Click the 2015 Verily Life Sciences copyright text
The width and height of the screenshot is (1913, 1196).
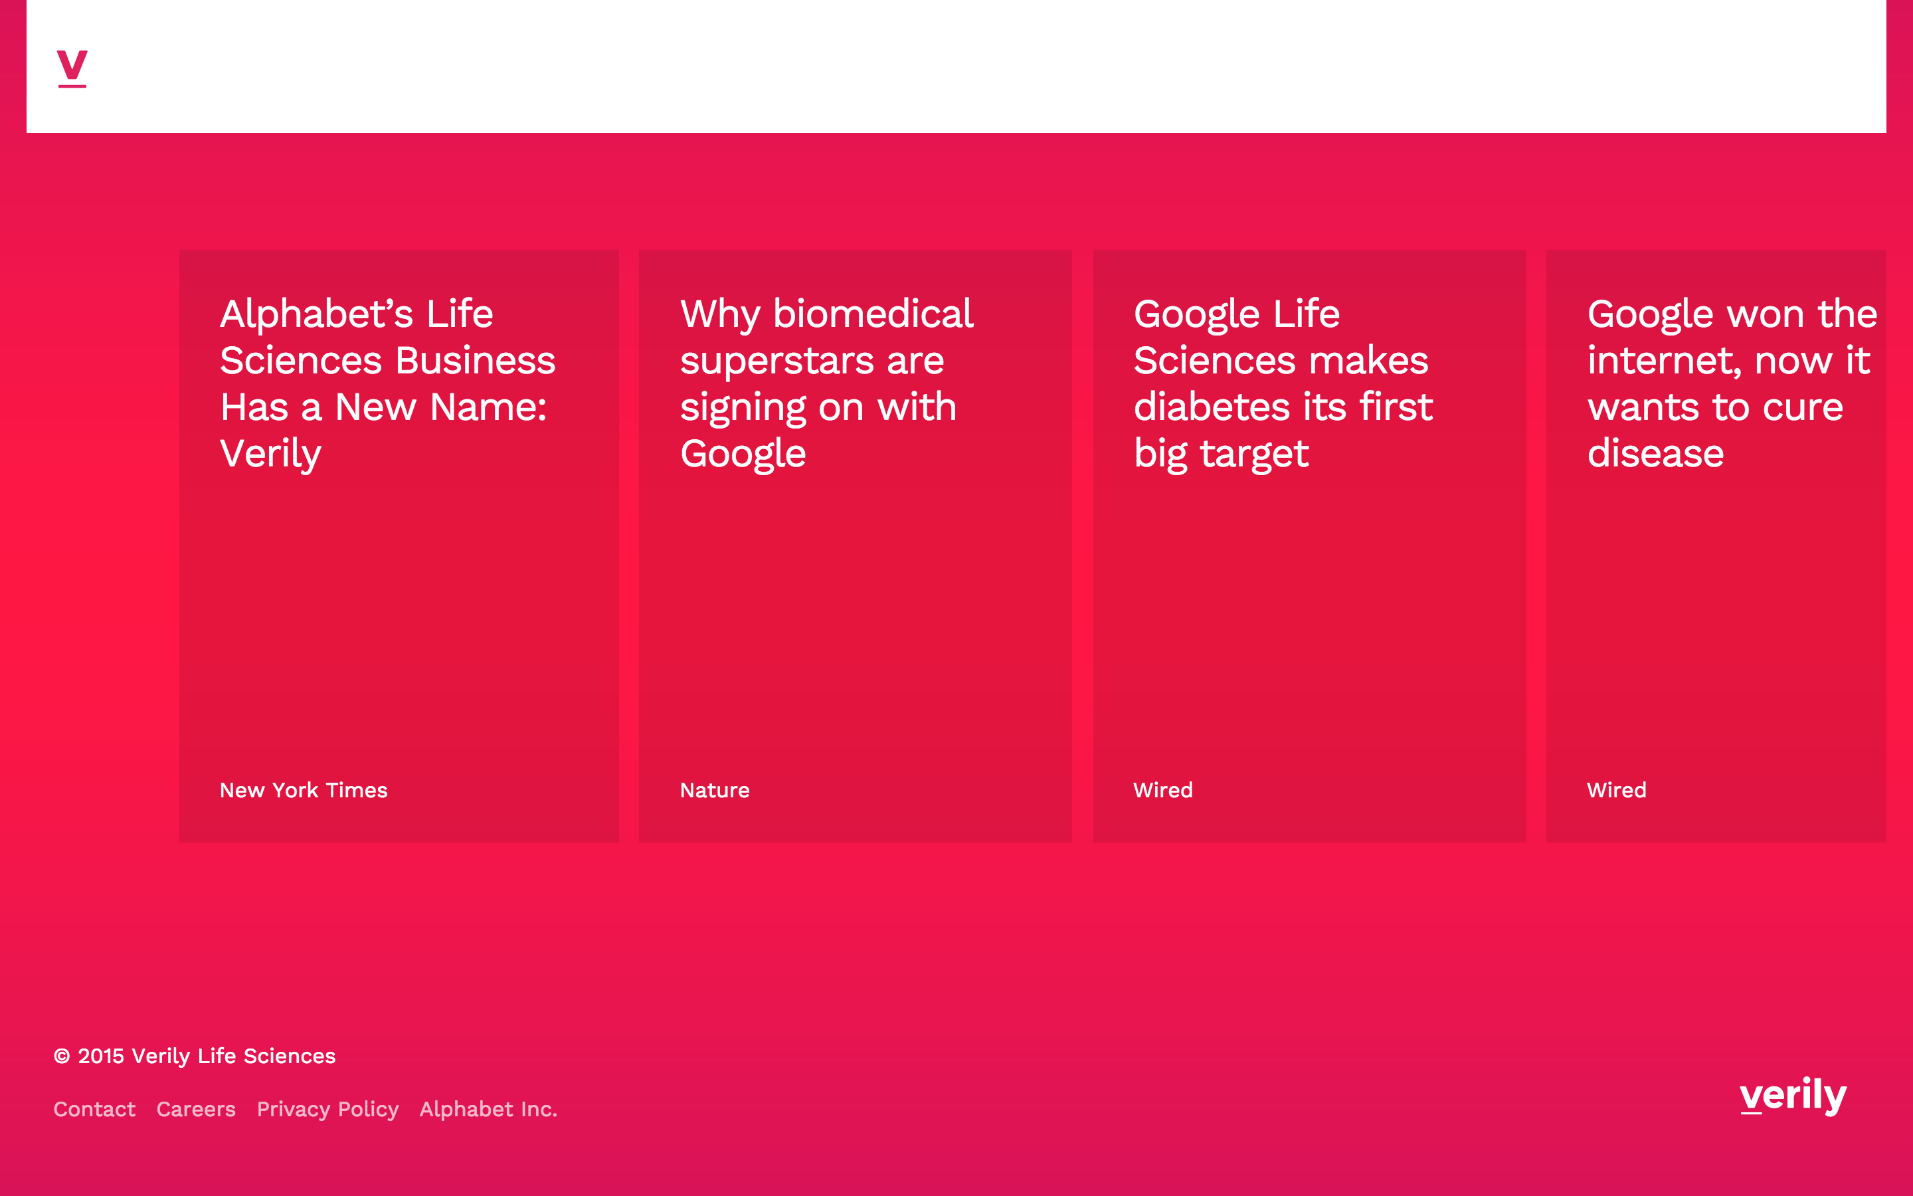pos(195,1056)
